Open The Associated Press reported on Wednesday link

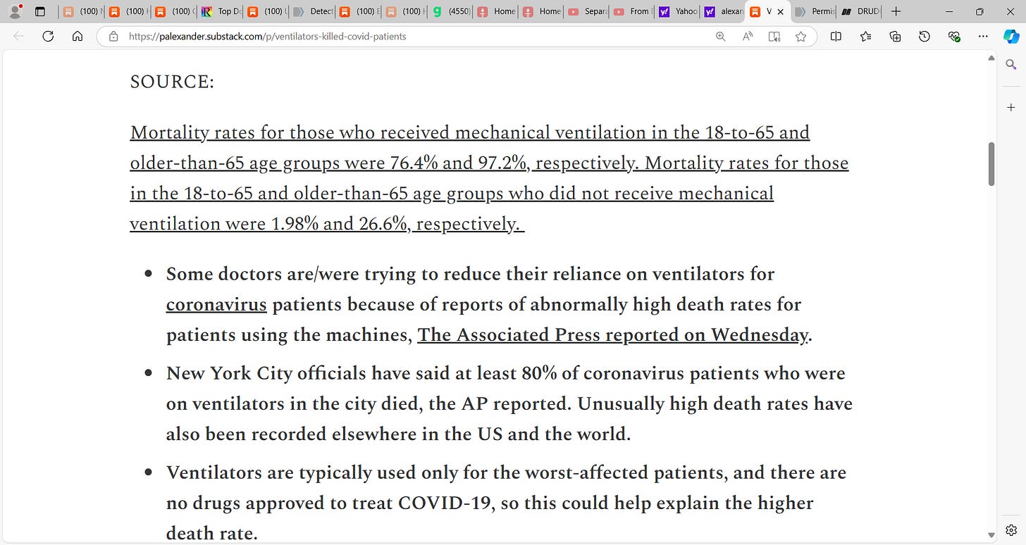[612, 335]
